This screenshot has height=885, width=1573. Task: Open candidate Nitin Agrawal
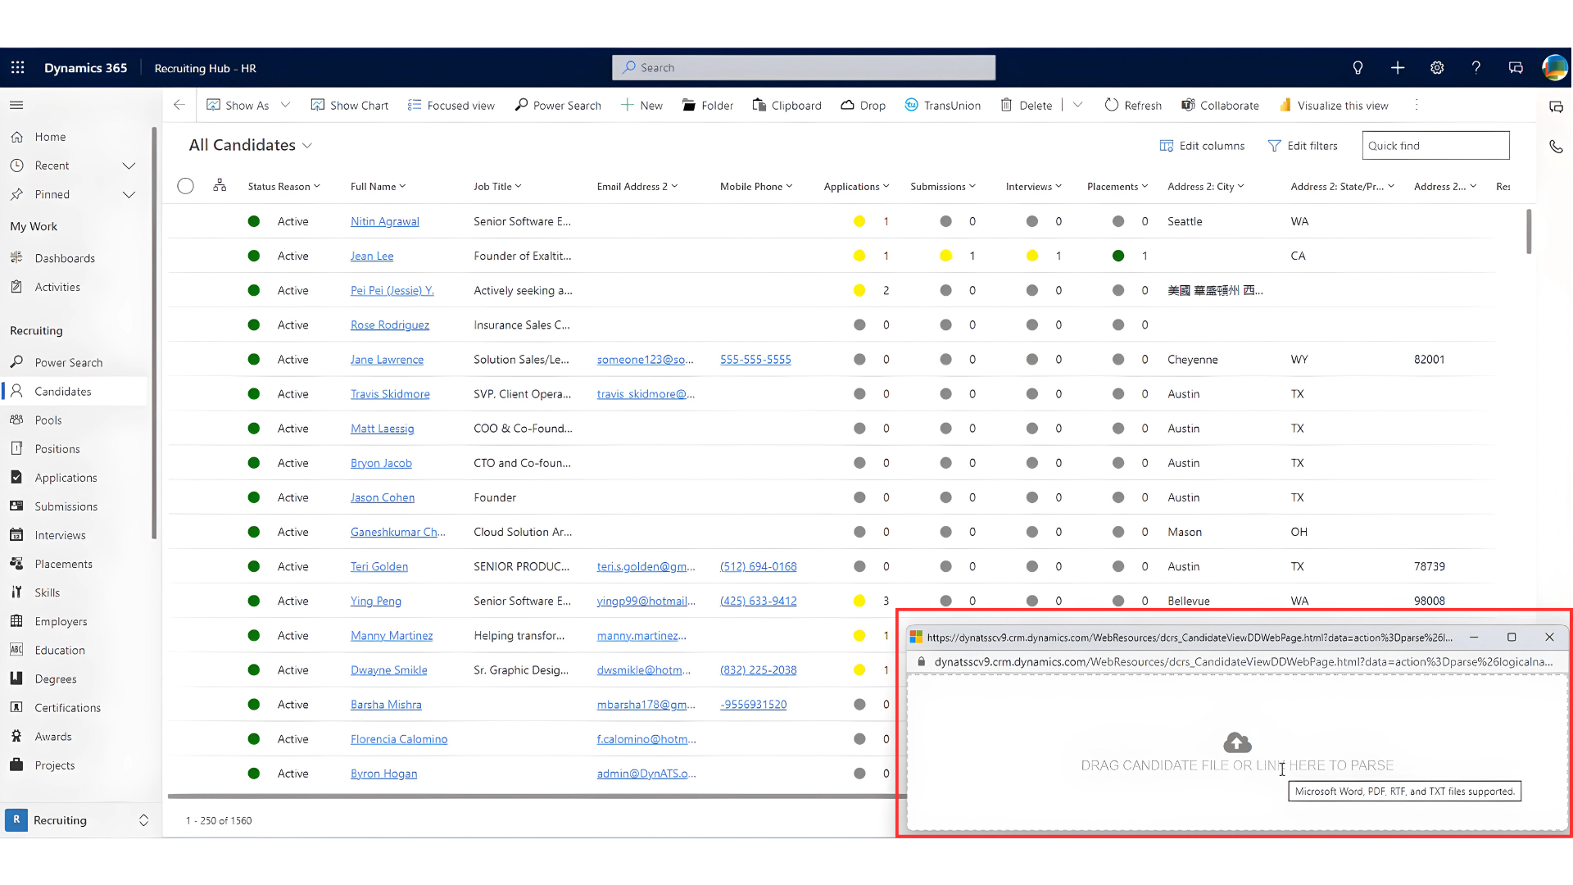384,221
